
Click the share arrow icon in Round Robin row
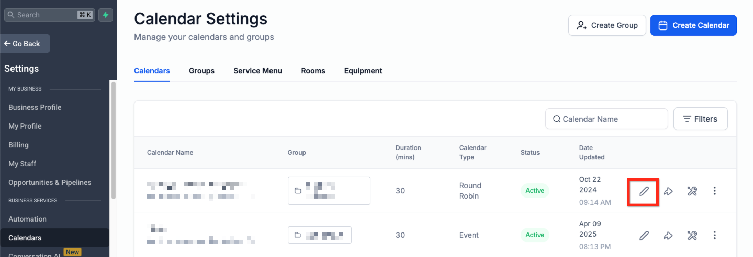pos(668,191)
